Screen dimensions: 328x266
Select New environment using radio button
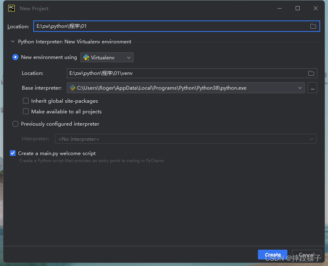pos(15,57)
